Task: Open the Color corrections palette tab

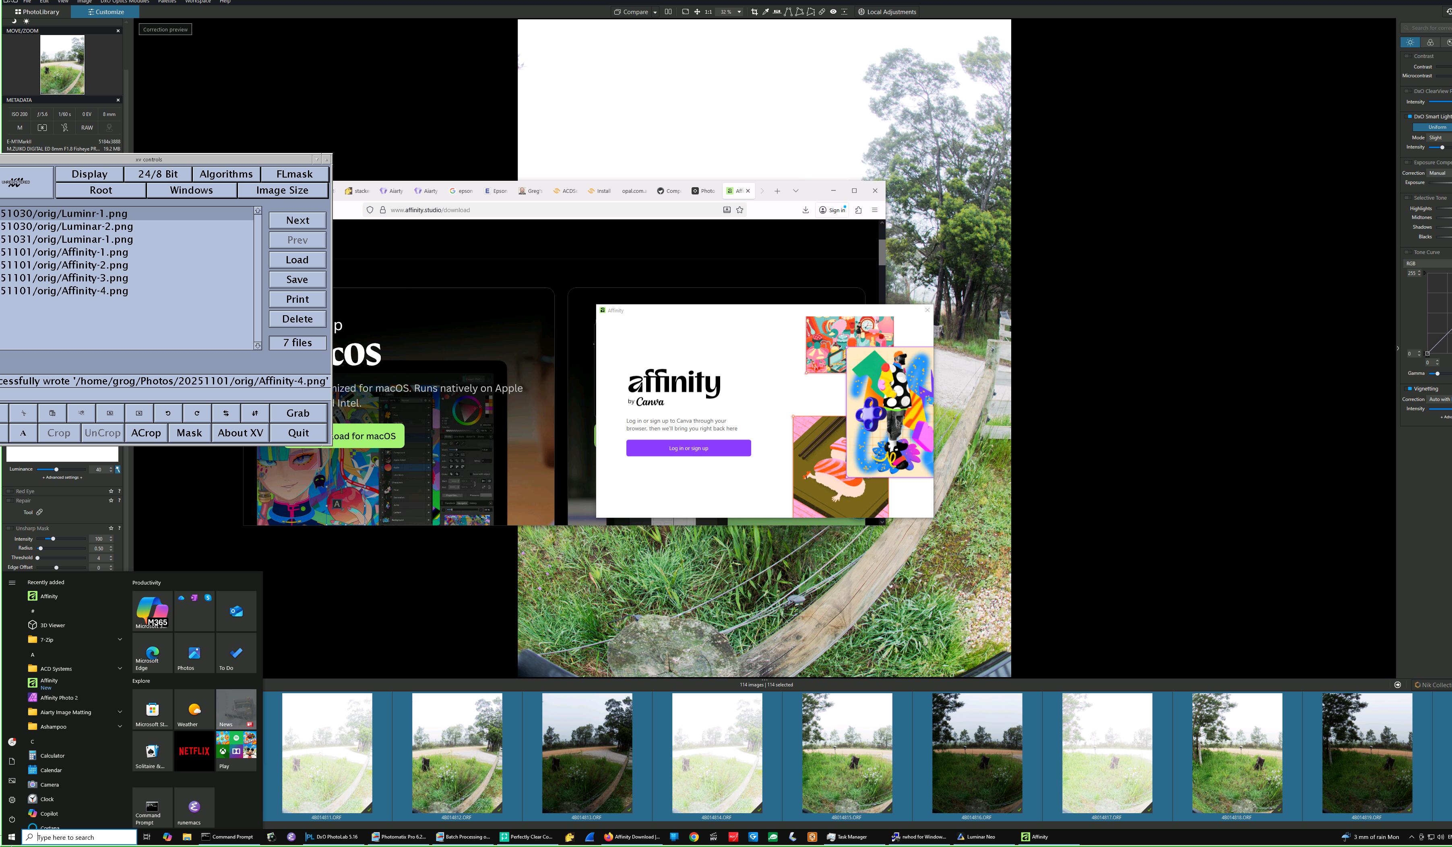Action: pyautogui.click(x=1430, y=42)
